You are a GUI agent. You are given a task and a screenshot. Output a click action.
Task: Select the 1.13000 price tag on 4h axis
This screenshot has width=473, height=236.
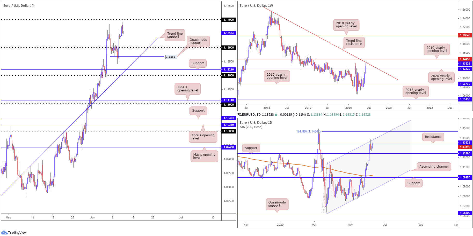point(229,48)
